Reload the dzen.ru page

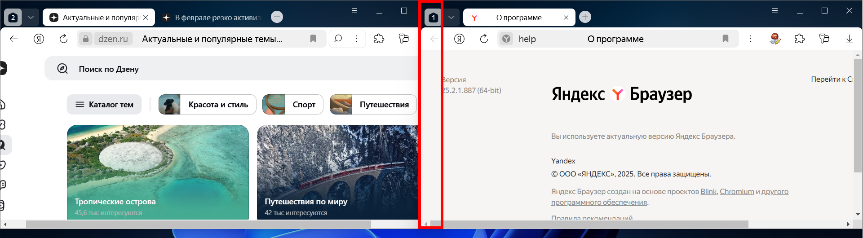coord(63,39)
